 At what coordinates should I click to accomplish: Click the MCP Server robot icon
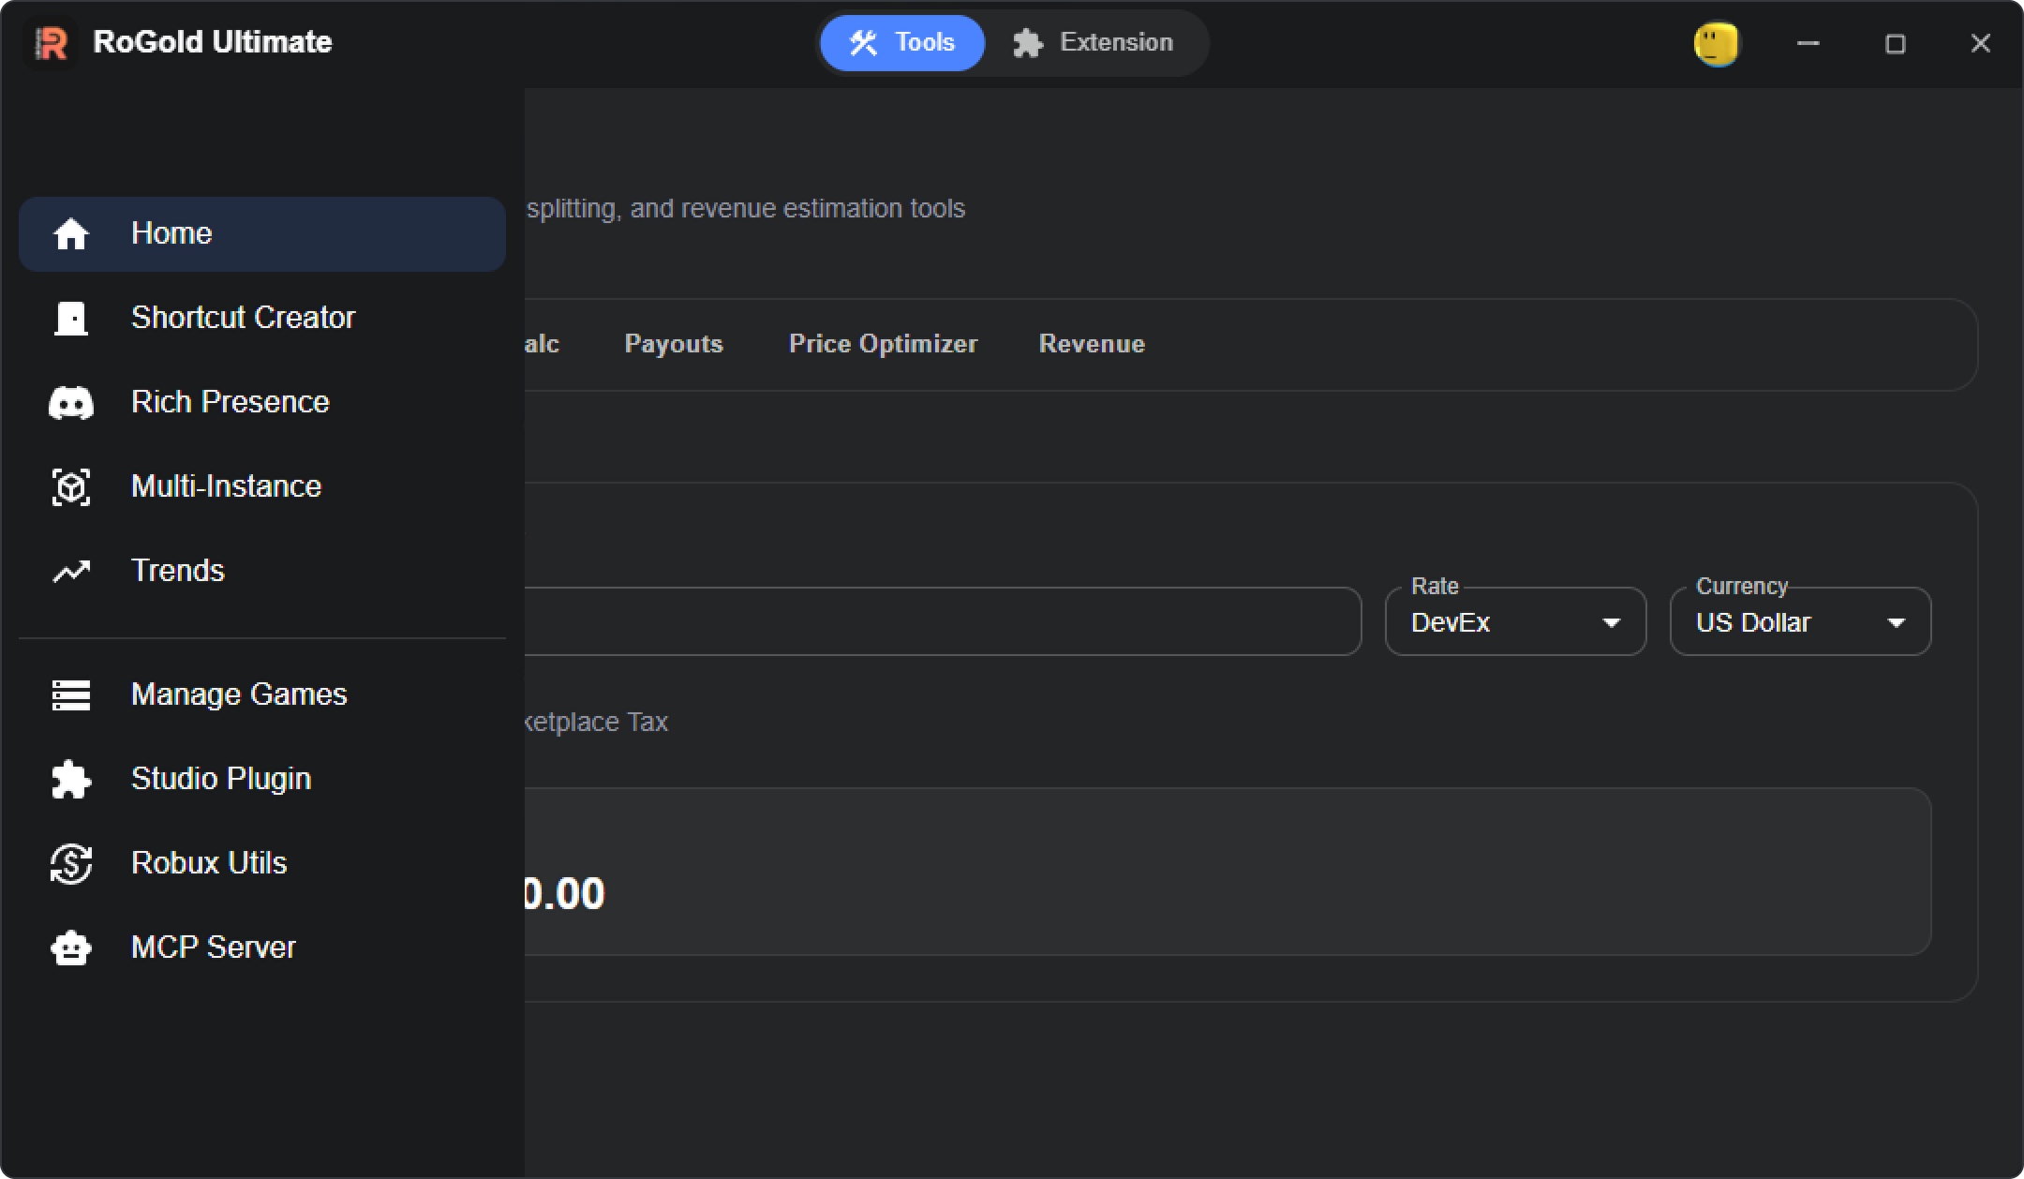(71, 948)
